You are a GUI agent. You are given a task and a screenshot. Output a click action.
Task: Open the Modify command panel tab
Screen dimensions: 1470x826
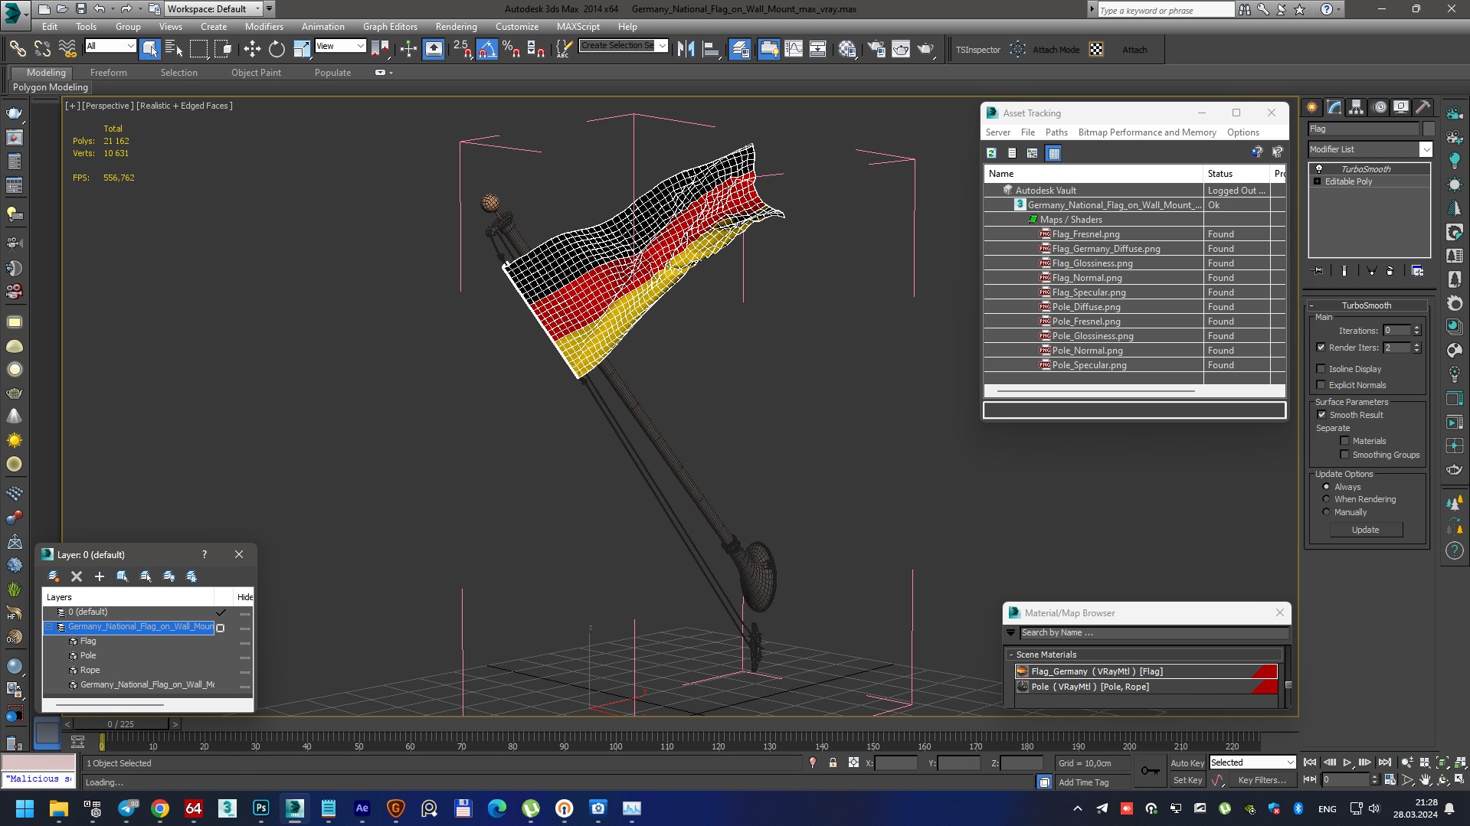tap(1334, 107)
